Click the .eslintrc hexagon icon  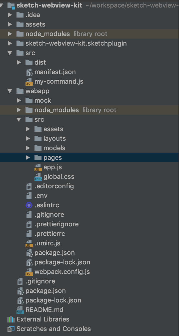(x=29, y=205)
